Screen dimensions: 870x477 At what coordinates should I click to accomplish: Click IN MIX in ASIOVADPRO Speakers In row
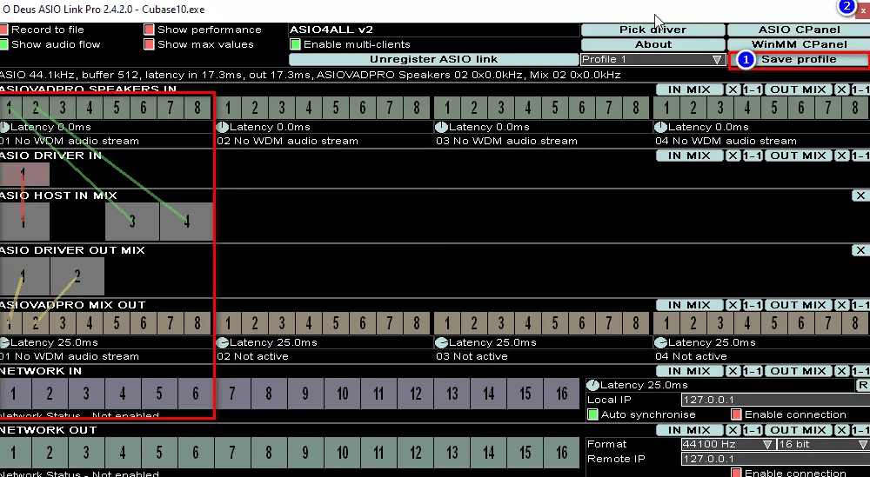pos(689,89)
